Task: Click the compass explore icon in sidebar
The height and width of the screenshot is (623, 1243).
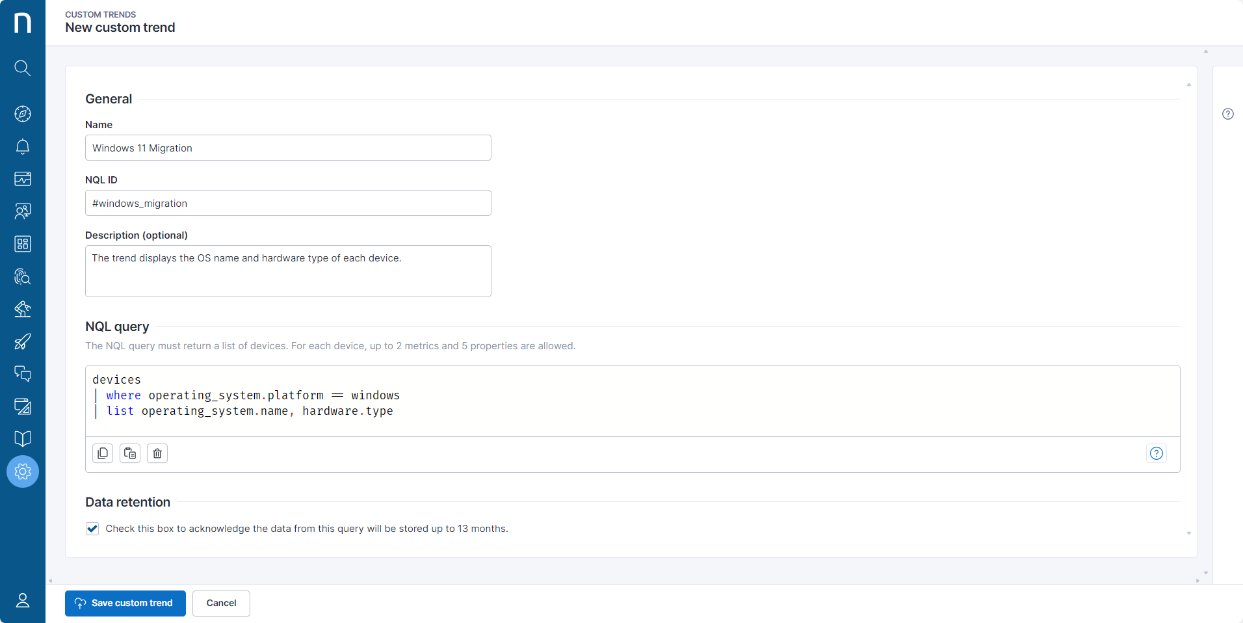Action: pyautogui.click(x=23, y=114)
